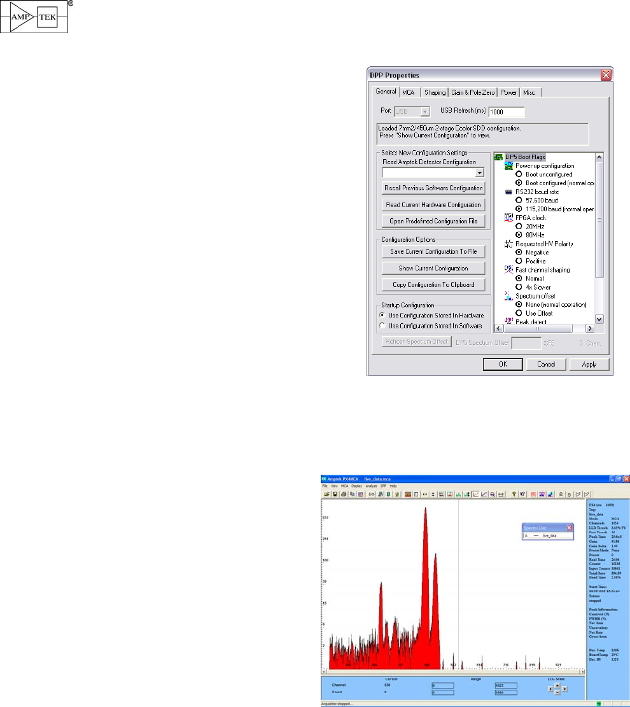
Task: Select Use Offset spectrum offset option
Action: pos(519,313)
